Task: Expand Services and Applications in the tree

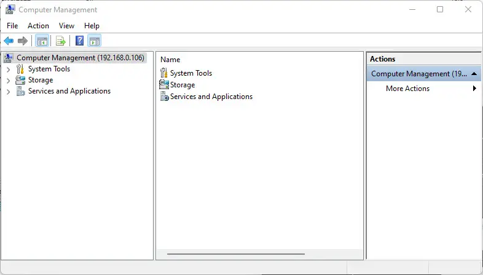Action: [8, 92]
